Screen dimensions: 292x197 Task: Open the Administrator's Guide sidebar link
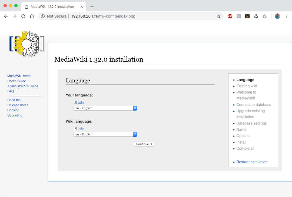23,86
